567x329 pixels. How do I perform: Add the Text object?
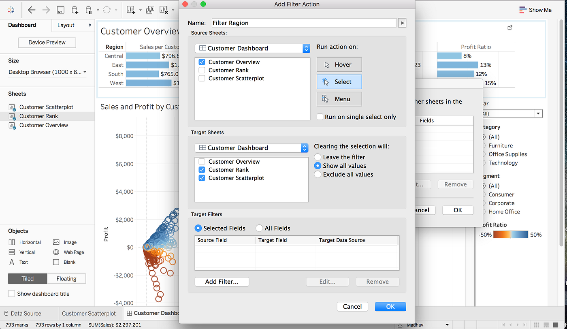point(18,262)
